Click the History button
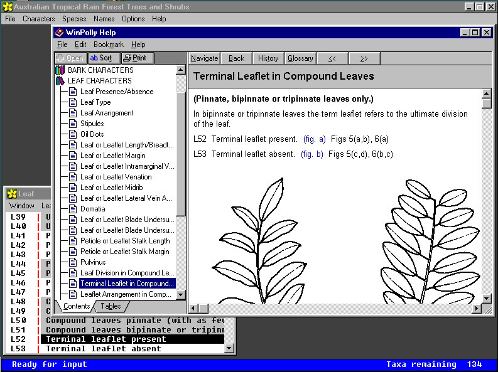Viewport: 498px width, 372px height. tap(268, 58)
